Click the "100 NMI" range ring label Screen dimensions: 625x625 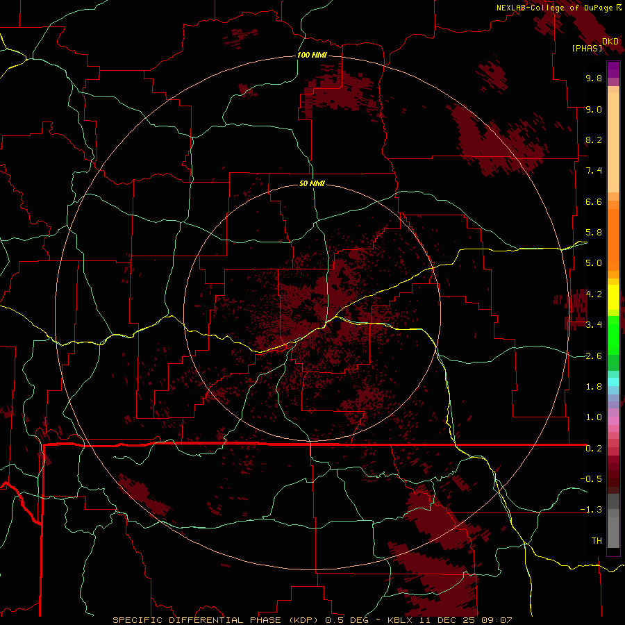[312, 55]
